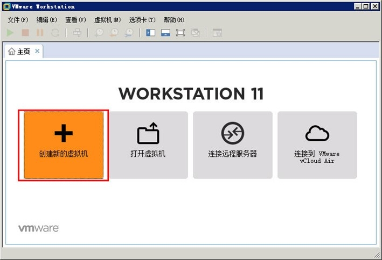
Task: Click the red stop power off icon
Action: point(25,33)
